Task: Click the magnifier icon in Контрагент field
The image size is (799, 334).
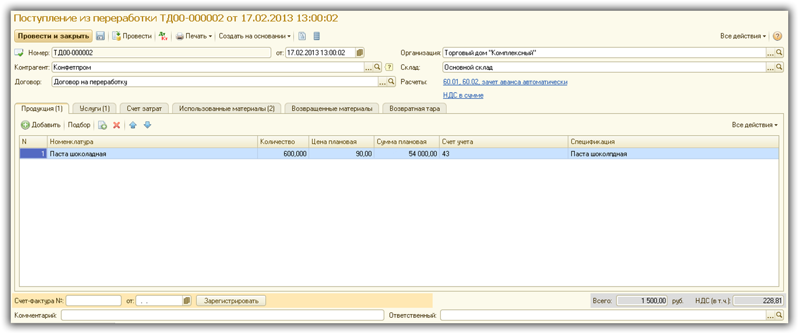Action: point(378,67)
